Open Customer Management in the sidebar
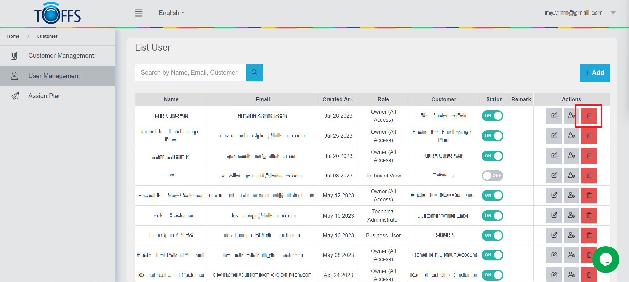 pos(61,56)
